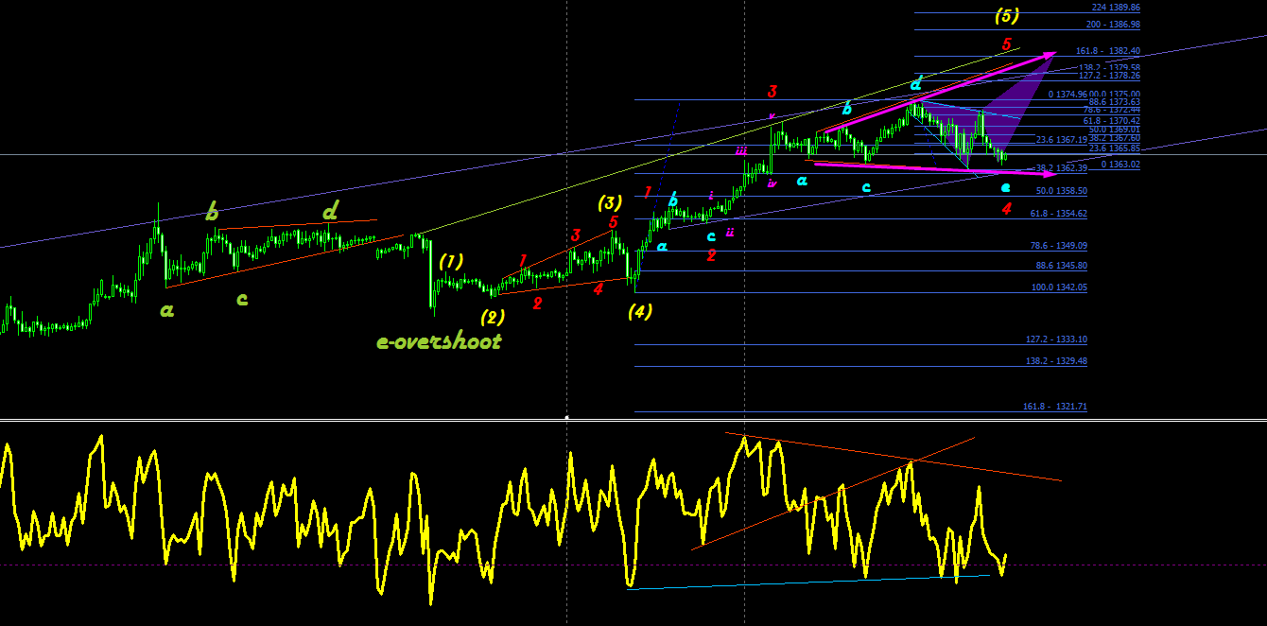This screenshot has width=1267, height=626.
Task: Click the yellow (3) wave label
Action: [x=609, y=202]
